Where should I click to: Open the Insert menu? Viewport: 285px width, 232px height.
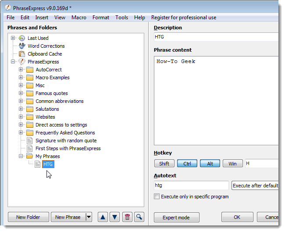click(42, 18)
